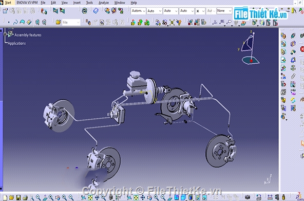Image resolution: width=304 pixels, height=201 pixels.
Task: Open the Insert menu
Action: click(77, 3)
